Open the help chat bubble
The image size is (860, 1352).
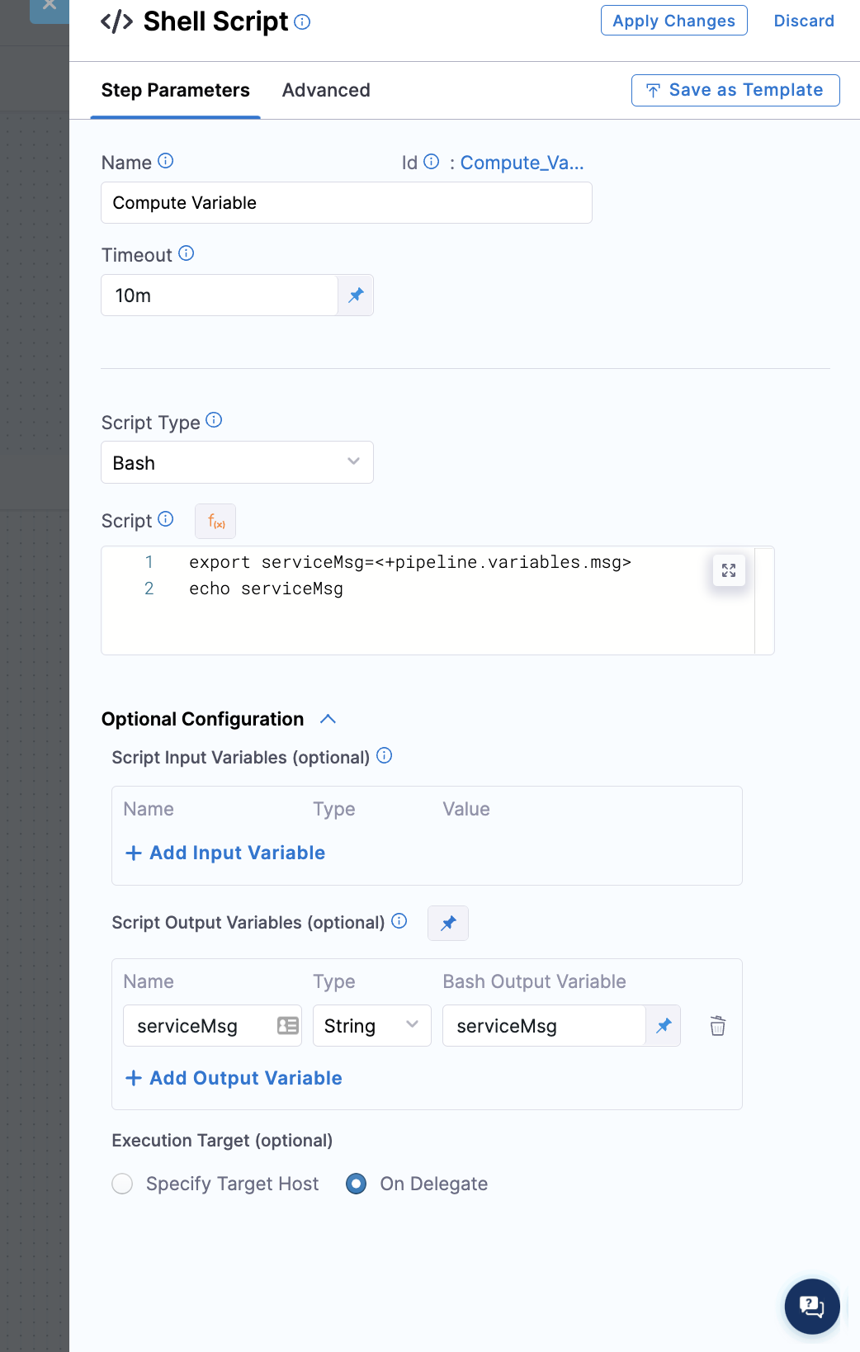click(811, 1306)
